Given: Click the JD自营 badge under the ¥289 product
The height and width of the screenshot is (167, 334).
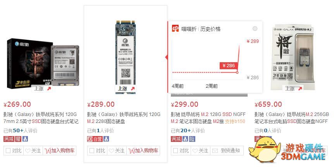Looking at the screenshot, I should click(95, 139).
